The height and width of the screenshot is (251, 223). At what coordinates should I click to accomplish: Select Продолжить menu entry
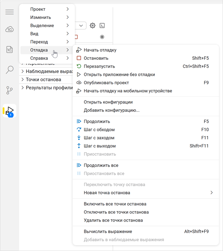pos(146,121)
